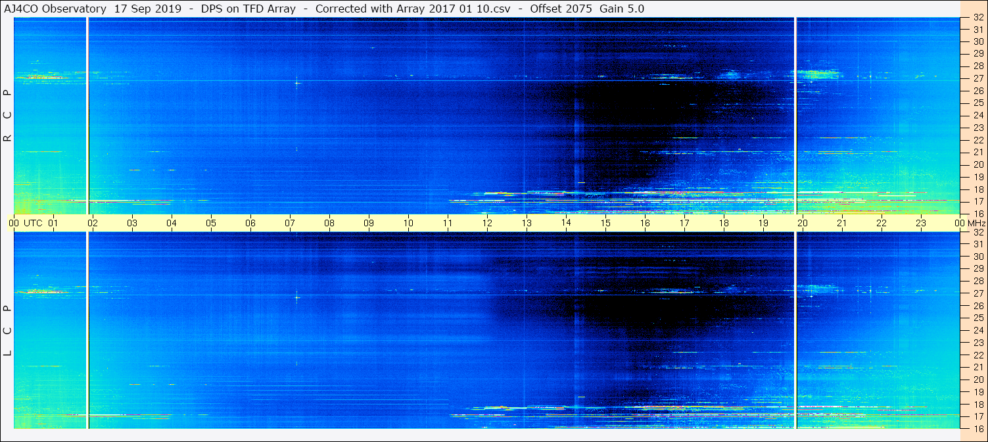
Task: Click the 19 hour label on time axis
Action: [763, 223]
